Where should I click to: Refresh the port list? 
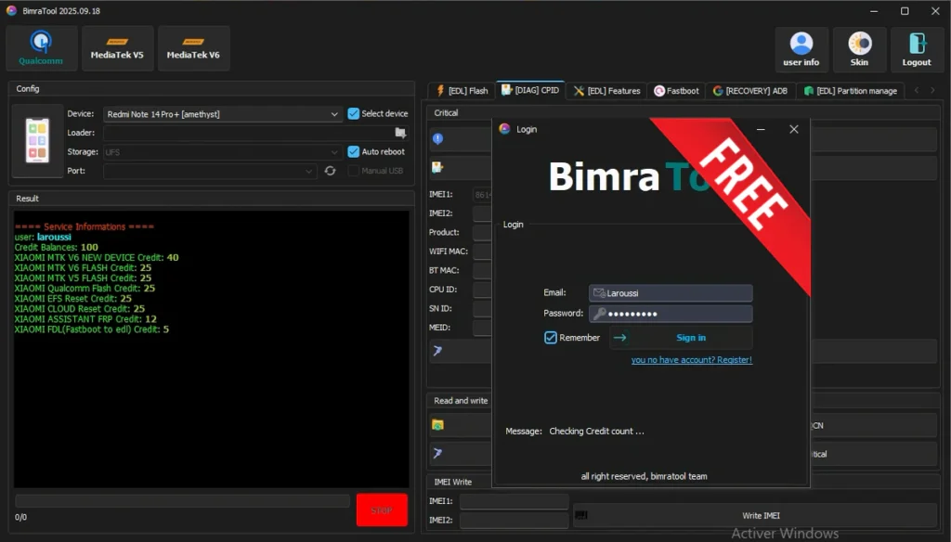tap(330, 171)
